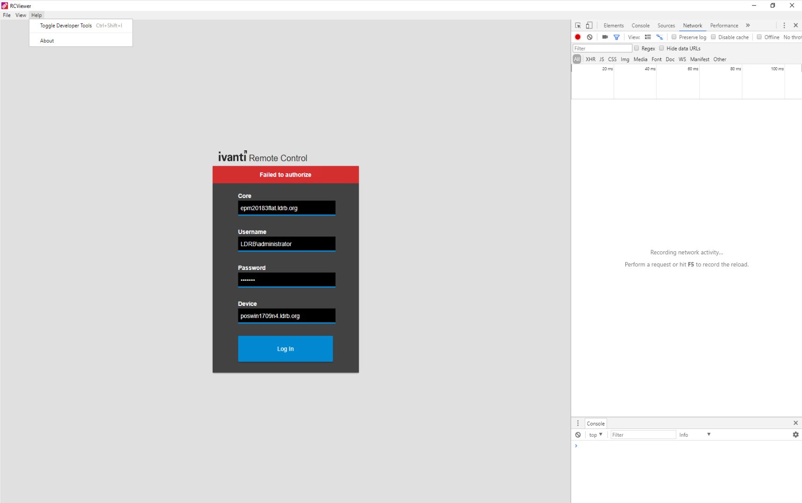Stop recording network log
The width and height of the screenshot is (802, 503).
578,37
